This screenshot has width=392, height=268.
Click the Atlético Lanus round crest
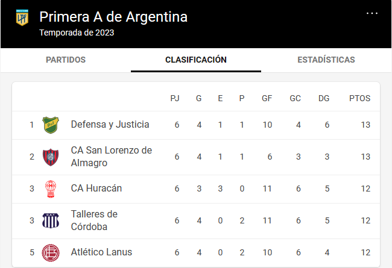click(x=51, y=253)
